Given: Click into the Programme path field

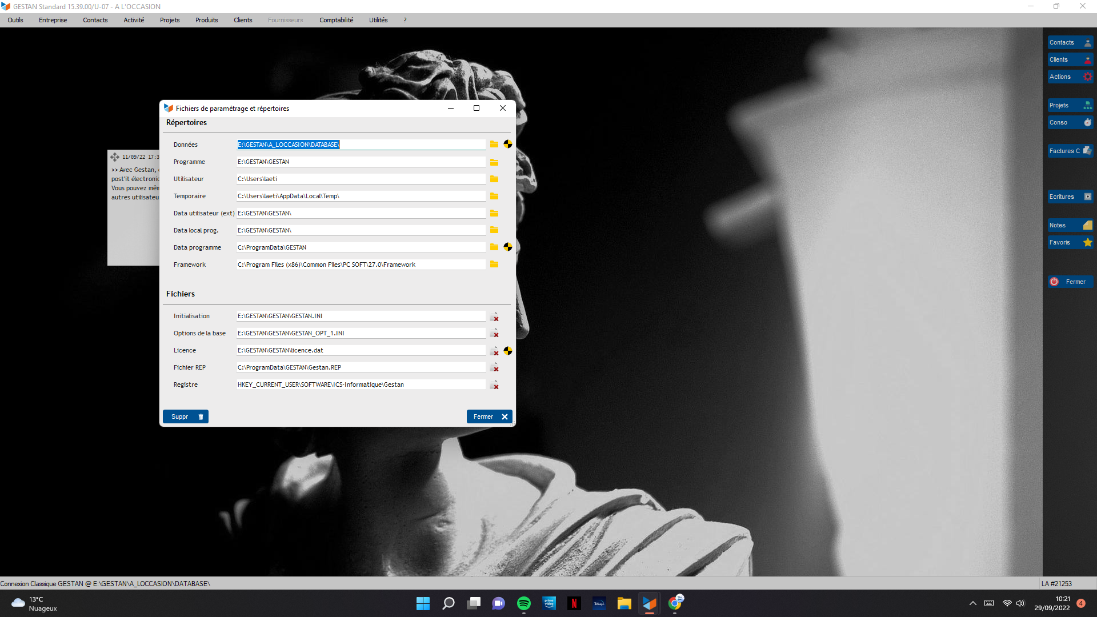Looking at the screenshot, I should click(361, 162).
